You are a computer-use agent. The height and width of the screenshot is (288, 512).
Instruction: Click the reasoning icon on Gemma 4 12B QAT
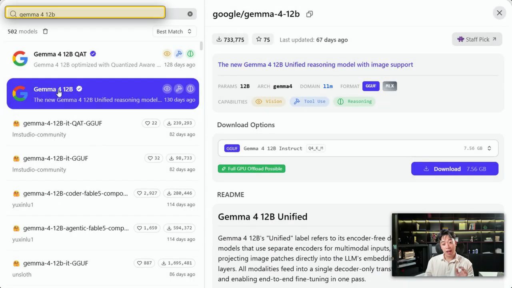[190, 54]
